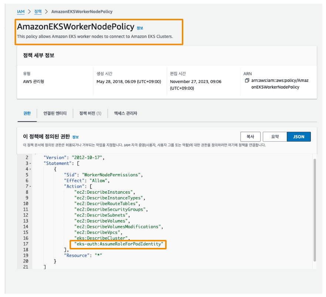Open 정보 link next to permissions heading
The image size is (326, 297).
[x=75, y=137]
